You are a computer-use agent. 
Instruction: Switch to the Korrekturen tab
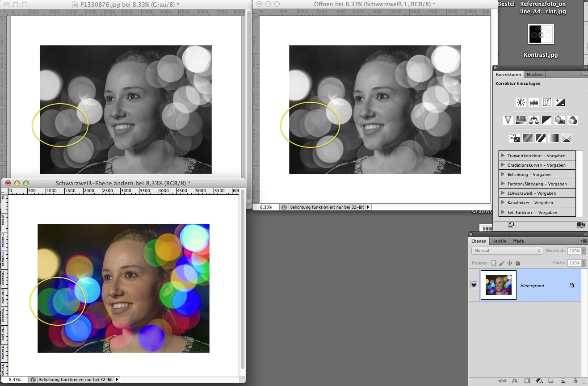508,74
